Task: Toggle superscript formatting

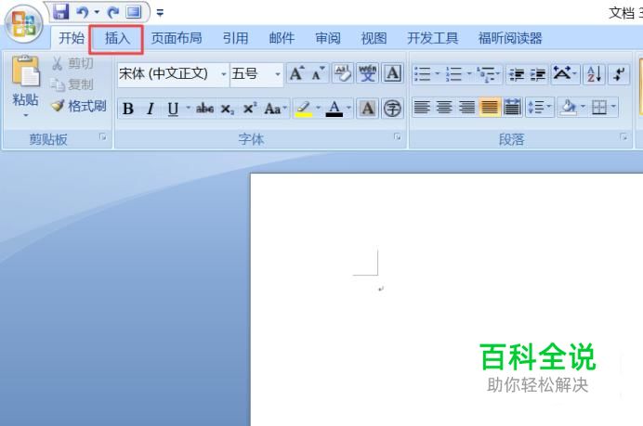Action: (250, 109)
